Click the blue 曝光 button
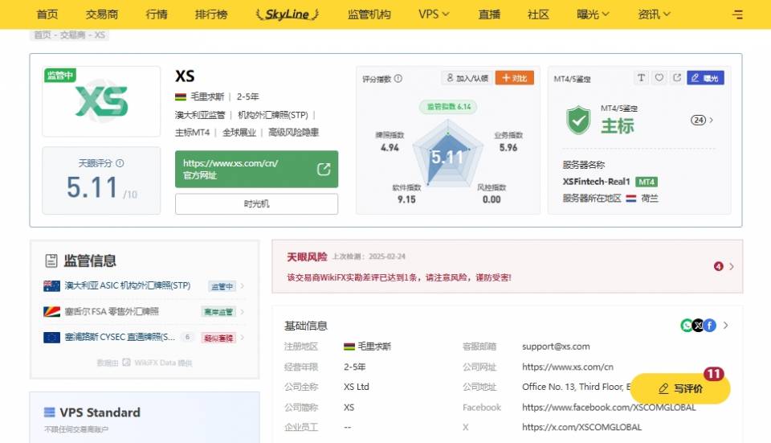The width and height of the screenshot is (771, 443). tap(705, 78)
